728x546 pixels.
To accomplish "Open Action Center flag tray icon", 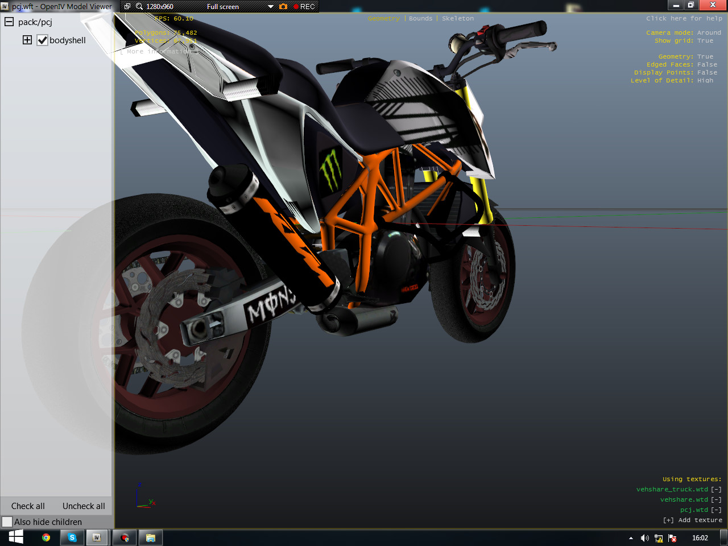I will click(672, 538).
